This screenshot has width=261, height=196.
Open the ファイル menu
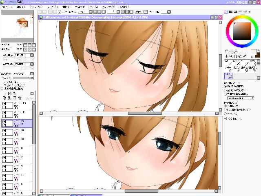[x=7, y=7]
